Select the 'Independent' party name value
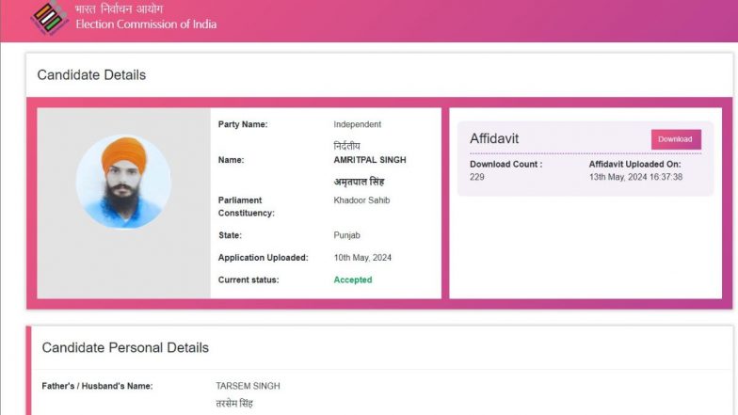 (x=358, y=124)
